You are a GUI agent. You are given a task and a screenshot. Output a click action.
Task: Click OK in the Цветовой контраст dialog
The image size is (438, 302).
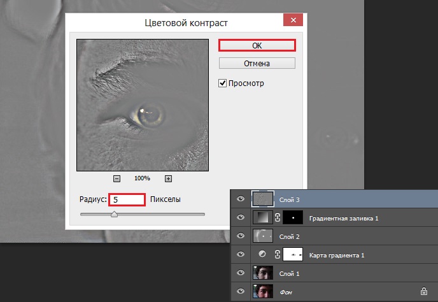point(257,46)
